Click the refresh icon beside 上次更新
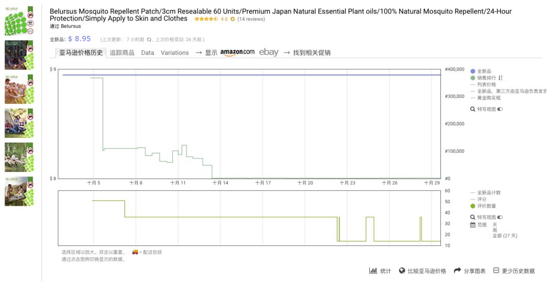Image resolution: width=555 pixels, height=282 pixels. pos(150,39)
